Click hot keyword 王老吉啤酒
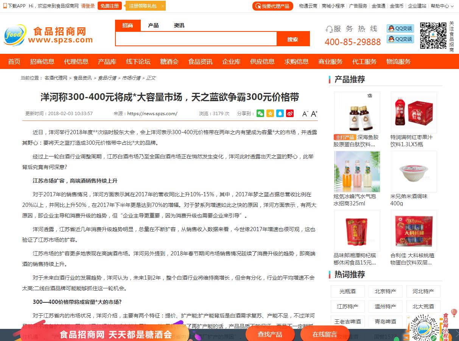Image resolution: width=459 pixels, height=341 pixels. 347,322
